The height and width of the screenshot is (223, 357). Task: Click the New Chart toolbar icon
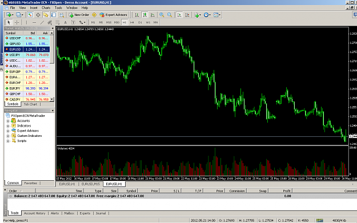(x=10, y=15)
